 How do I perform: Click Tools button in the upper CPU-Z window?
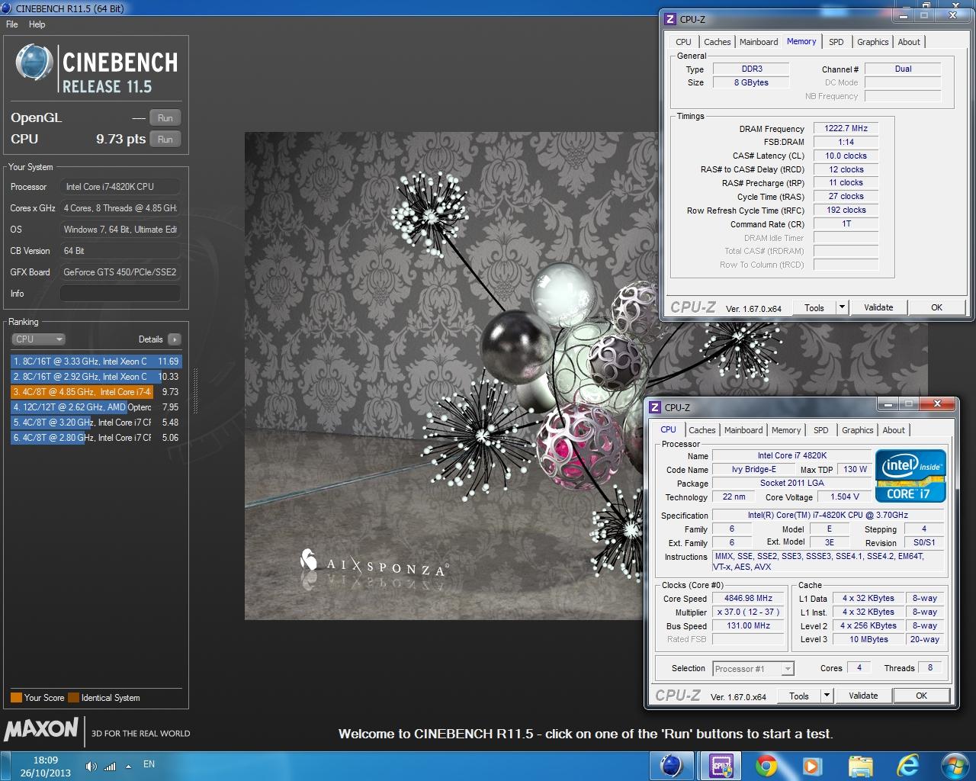814,307
